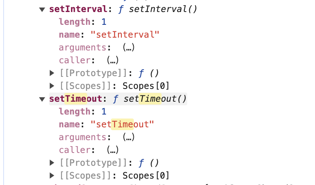The width and height of the screenshot is (315, 185).
Task: Select length value under setTimeout
Action: 104,111
